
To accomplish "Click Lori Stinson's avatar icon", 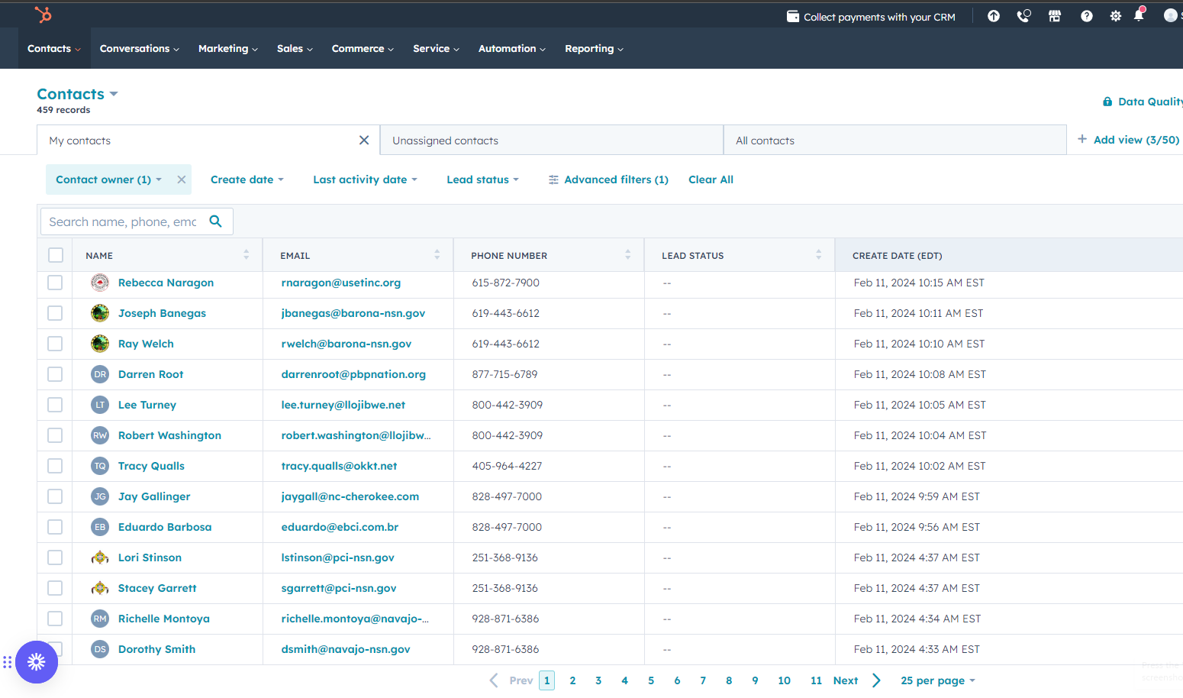I will pyautogui.click(x=100, y=557).
